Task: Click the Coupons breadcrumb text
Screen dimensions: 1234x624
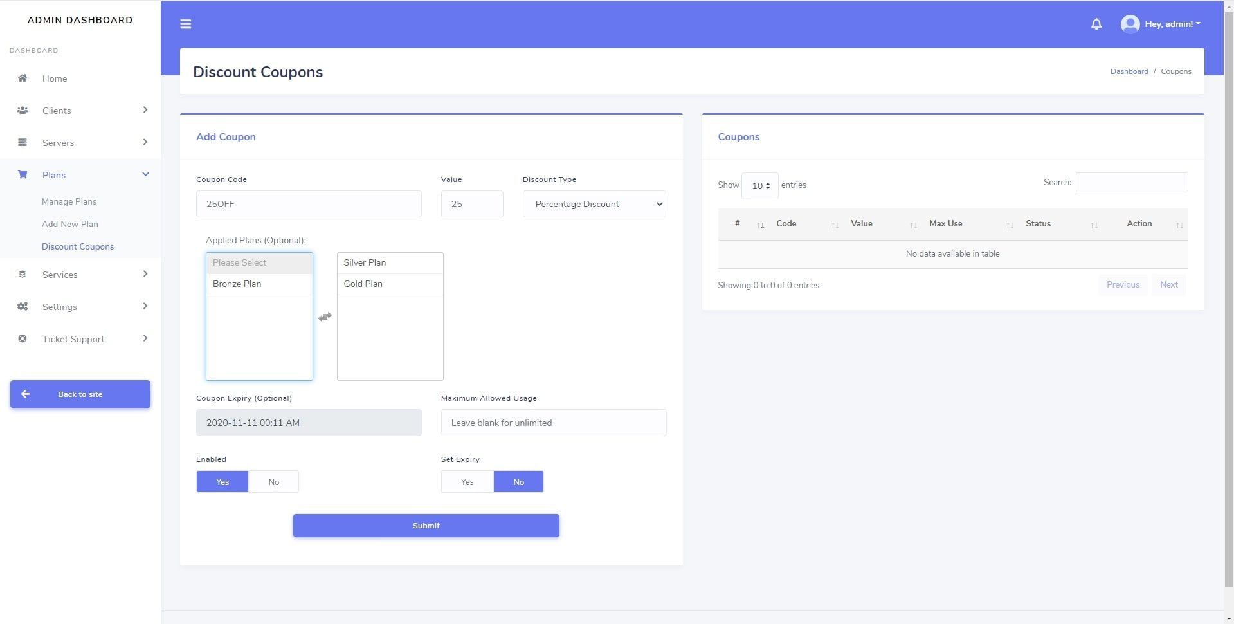Action: click(1176, 71)
